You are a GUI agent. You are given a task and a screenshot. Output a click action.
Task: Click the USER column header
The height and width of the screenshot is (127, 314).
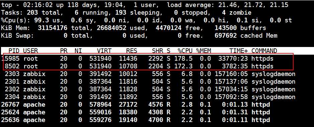click(30, 51)
